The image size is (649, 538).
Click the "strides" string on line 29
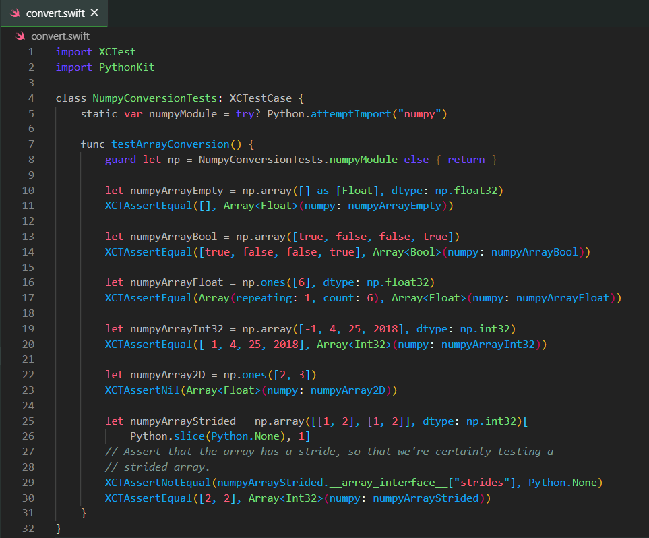click(x=482, y=483)
